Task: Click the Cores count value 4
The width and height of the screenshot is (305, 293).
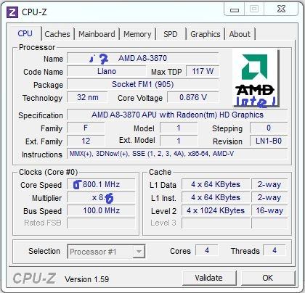Action: point(207,250)
